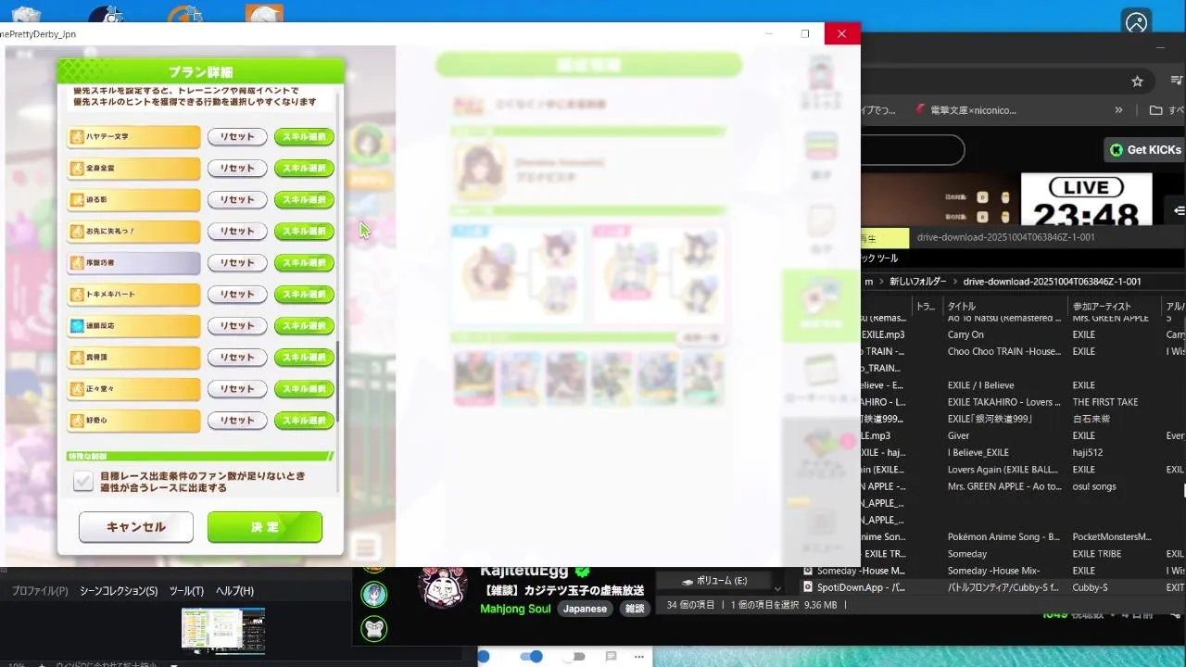Click the OBS preview thumbnail
This screenshot has width=1186, height=667.
point(223,631)
